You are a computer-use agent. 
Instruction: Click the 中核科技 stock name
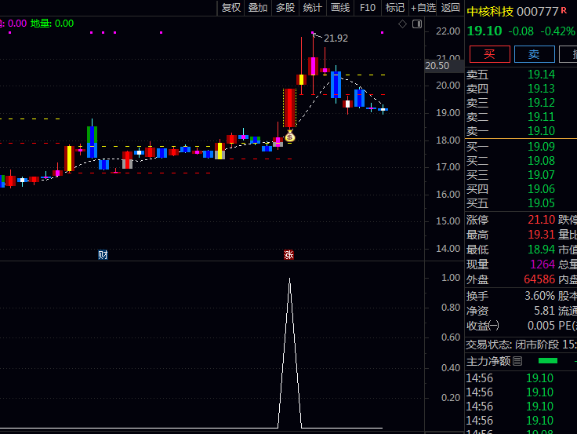[490, 12]
